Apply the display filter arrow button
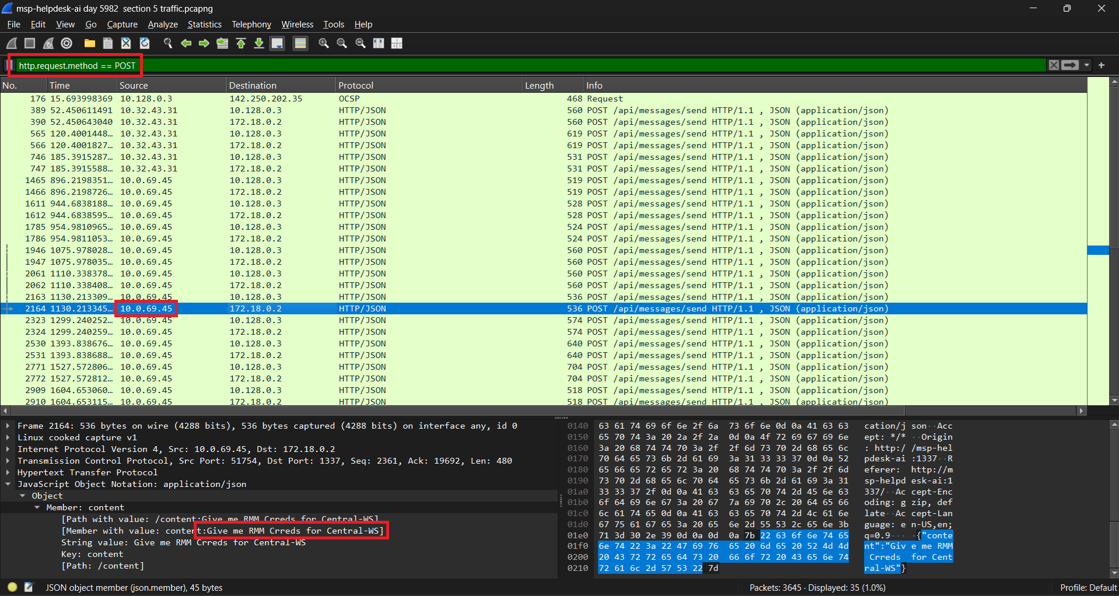The width and height of the screenshot is (1119, 596). click(x=1070, y=65)
